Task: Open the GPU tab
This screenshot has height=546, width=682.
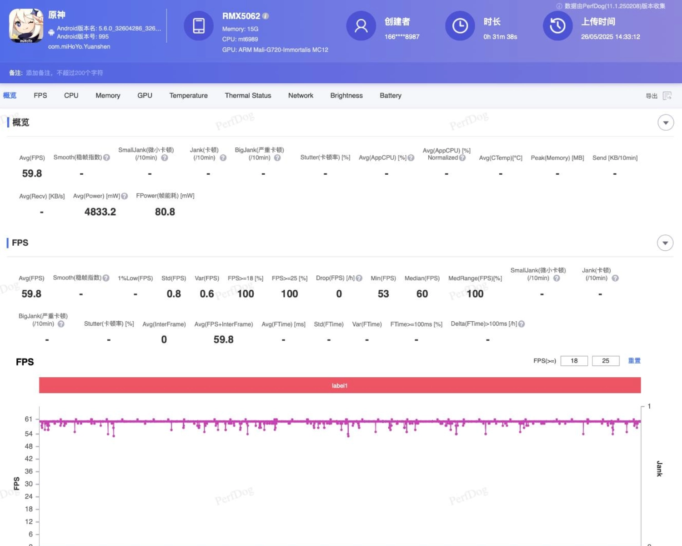Action: pos(145,96)
